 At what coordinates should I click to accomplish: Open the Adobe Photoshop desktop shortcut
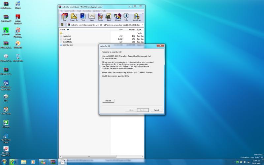[18, 32]
